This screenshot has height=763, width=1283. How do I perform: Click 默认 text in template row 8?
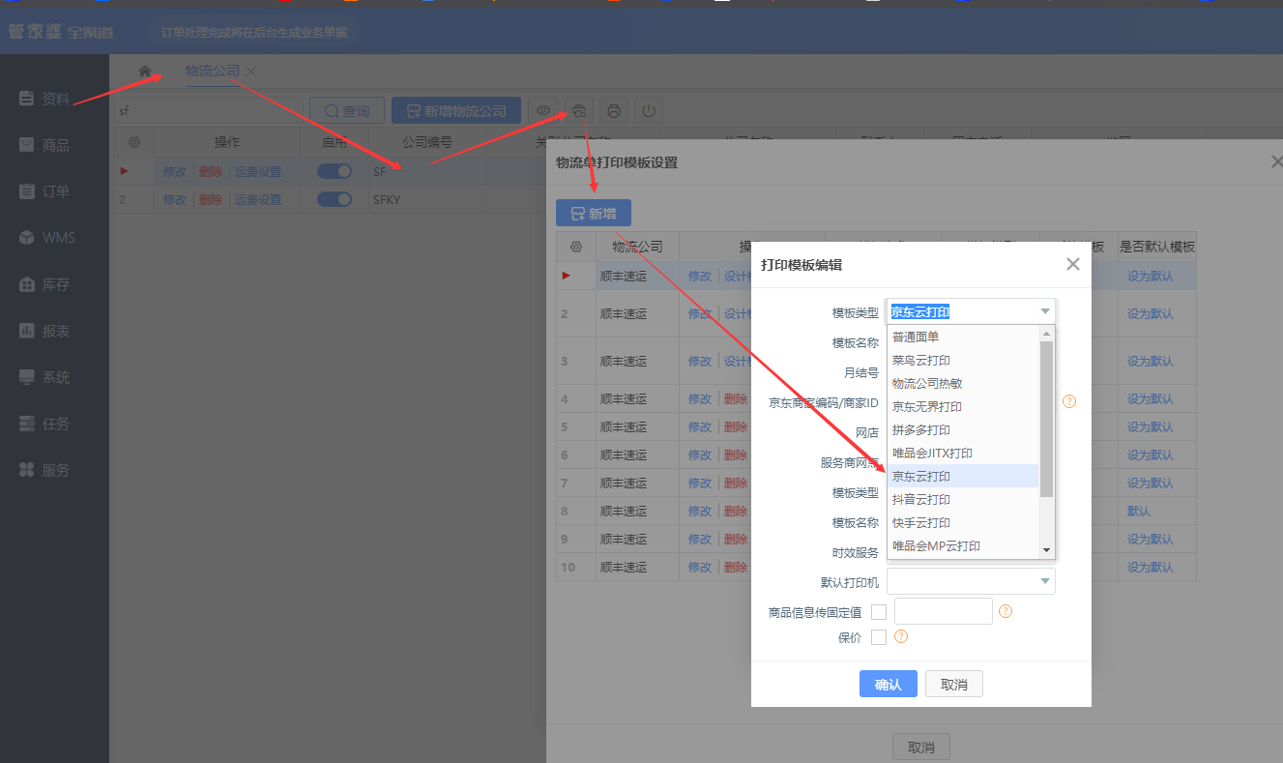pos(1139,511)
